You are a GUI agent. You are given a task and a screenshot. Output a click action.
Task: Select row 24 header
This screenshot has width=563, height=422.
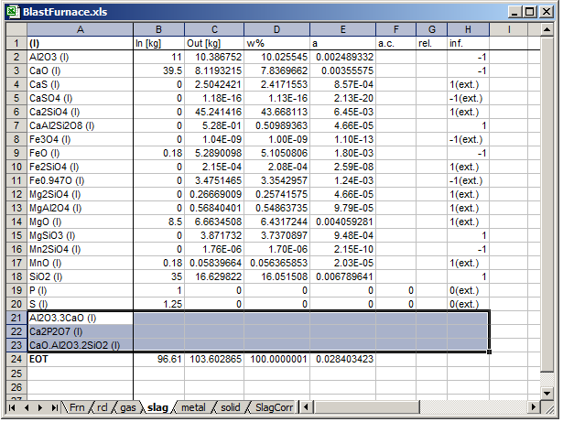[13, 360]
